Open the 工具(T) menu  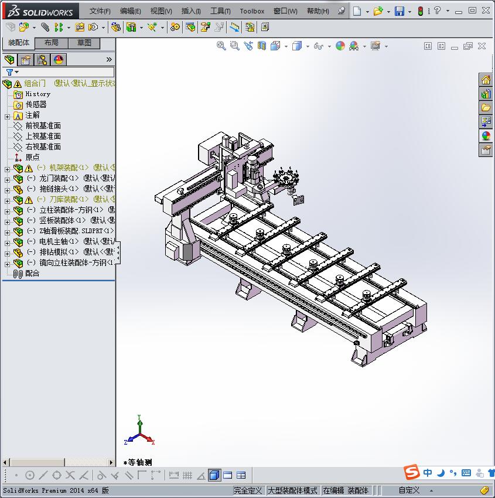tap(220, 11)
